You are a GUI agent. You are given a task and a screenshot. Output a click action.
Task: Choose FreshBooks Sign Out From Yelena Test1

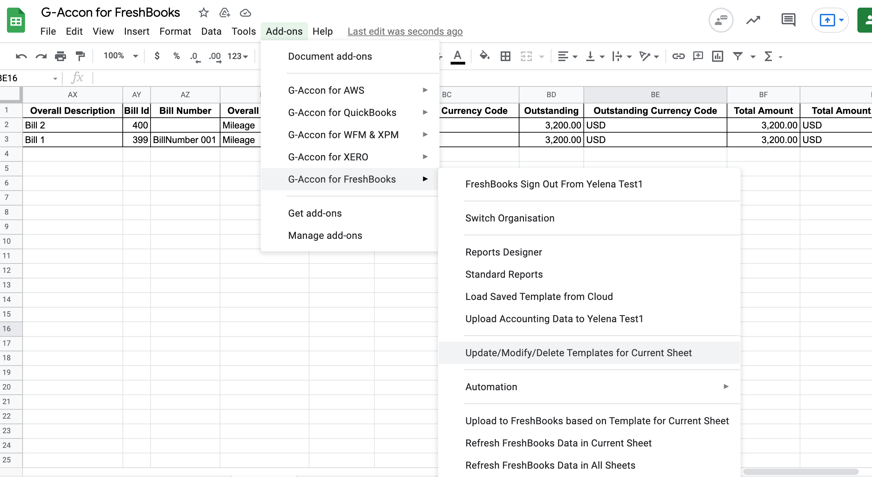(589, 184)
